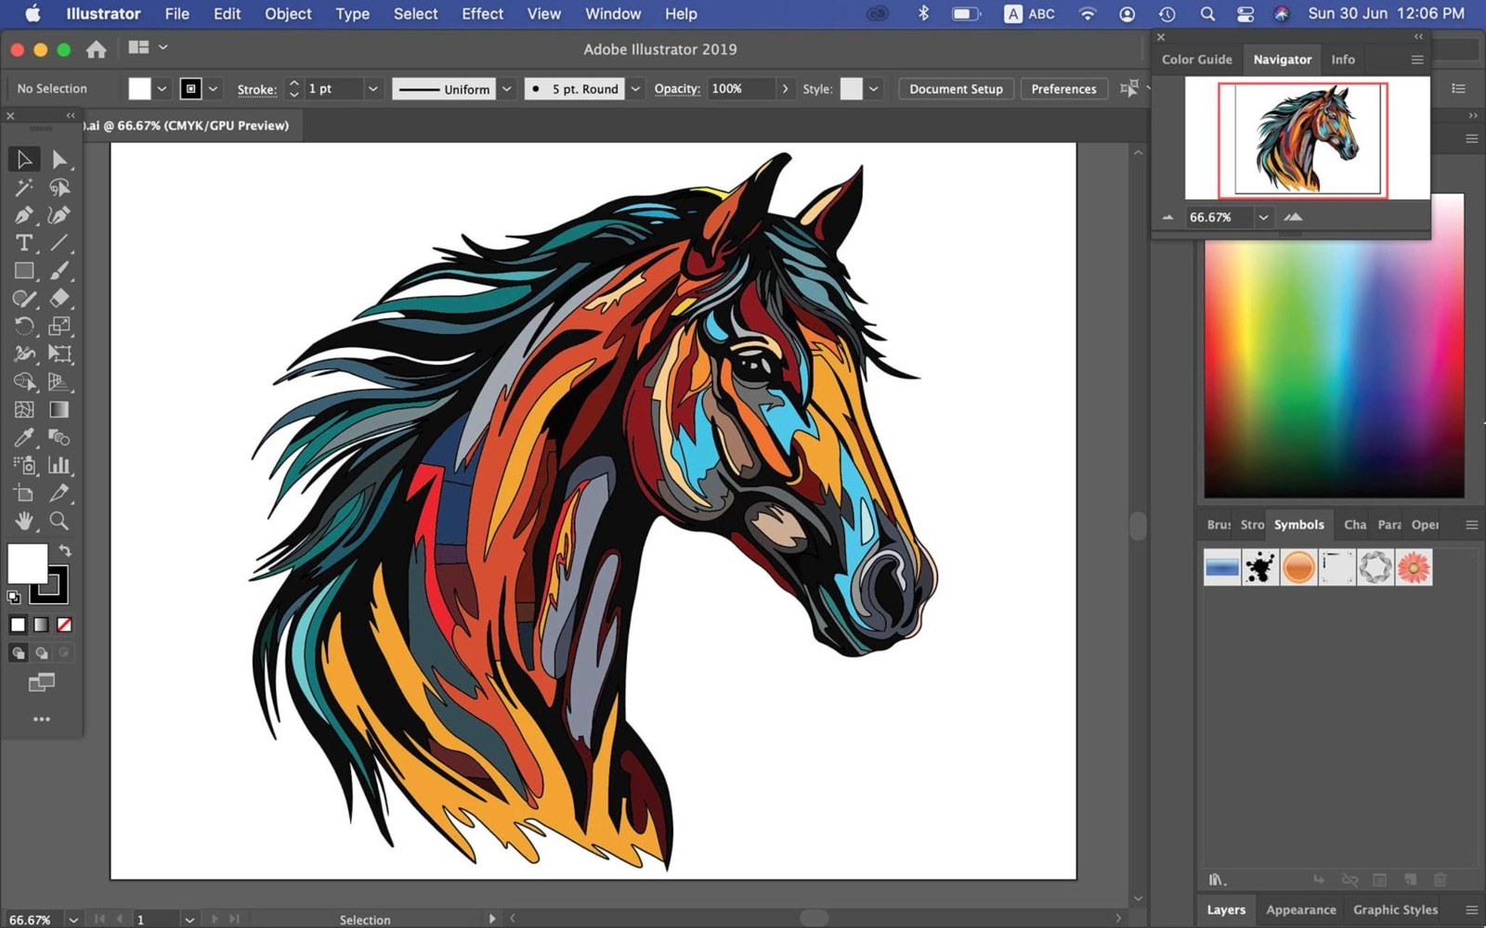Activate the Hand tool
Viewport: 1486px width, 928px height.
point(24,522)
